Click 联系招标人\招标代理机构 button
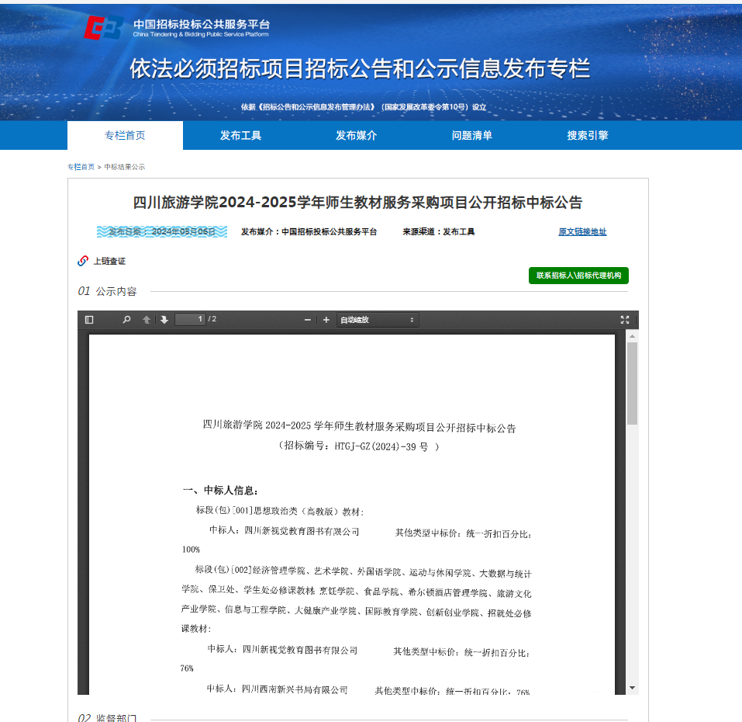Image resolution: width=742 pixels, height=722 pixels. (x=578, y=276)
